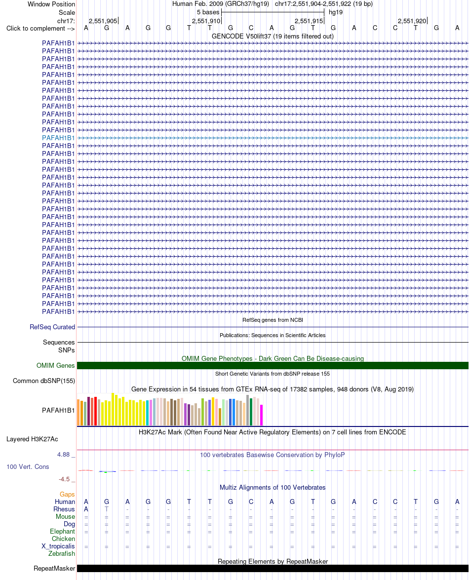Click the '5 bases' scale bar label
Image resolution: width=469 pixels, height=580 pixels.
pos(208,12)
